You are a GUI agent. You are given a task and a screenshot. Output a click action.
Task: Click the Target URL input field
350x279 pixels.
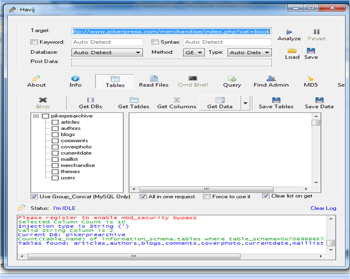point(172,32)
